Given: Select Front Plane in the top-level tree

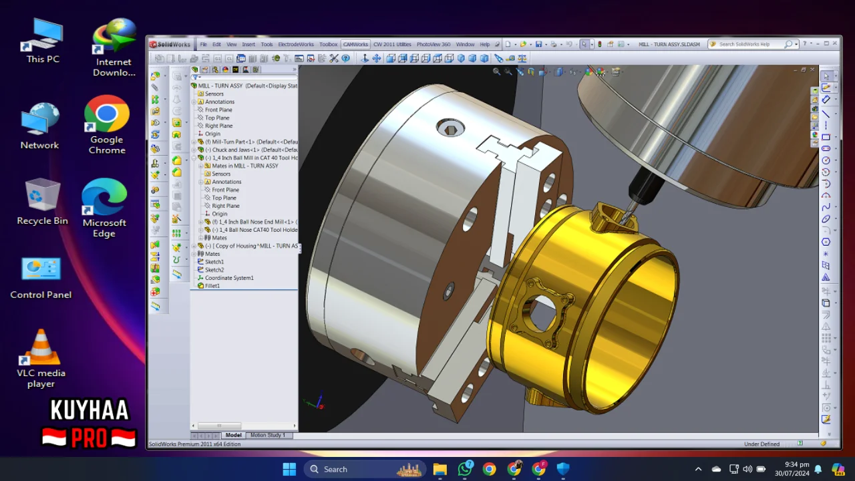Looking at the screenshot, I should pyautogui.click(x=218, y=110).
